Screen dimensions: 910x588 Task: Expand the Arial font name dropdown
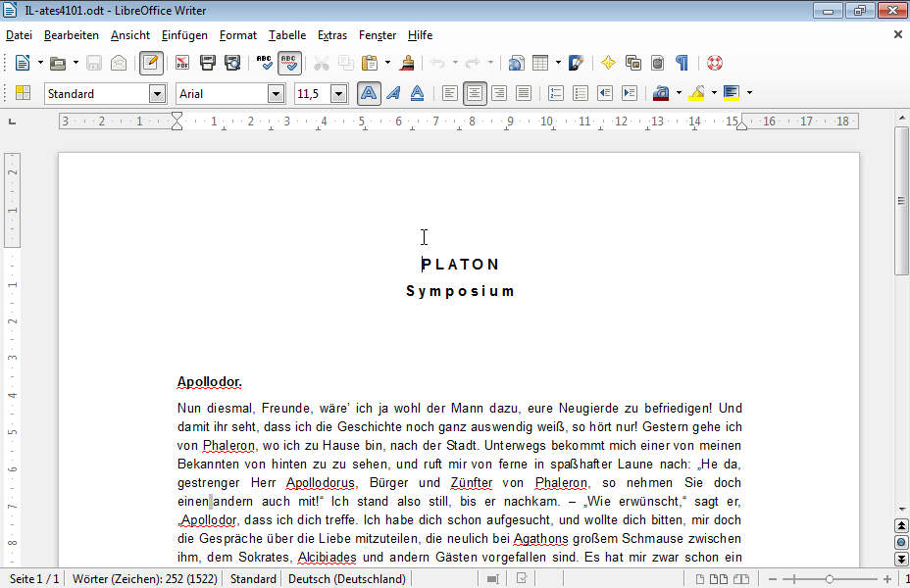(277, 93)
